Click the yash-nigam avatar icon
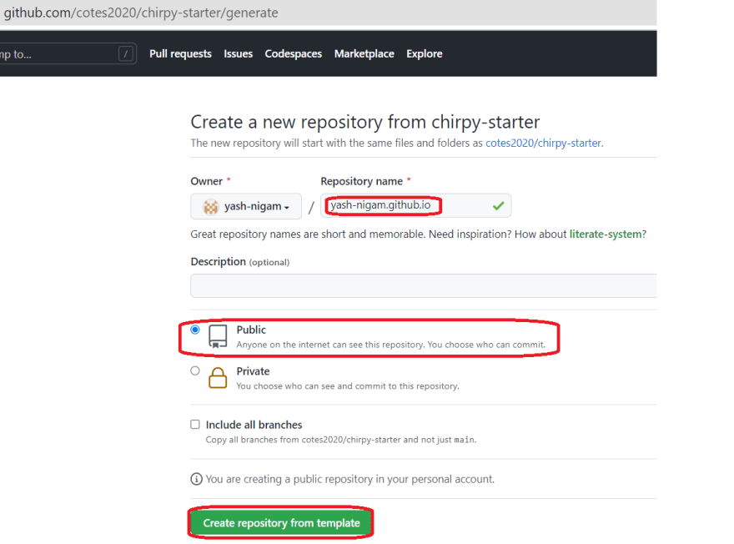Screen dimensions: 734x544 (x=211, y=206)
